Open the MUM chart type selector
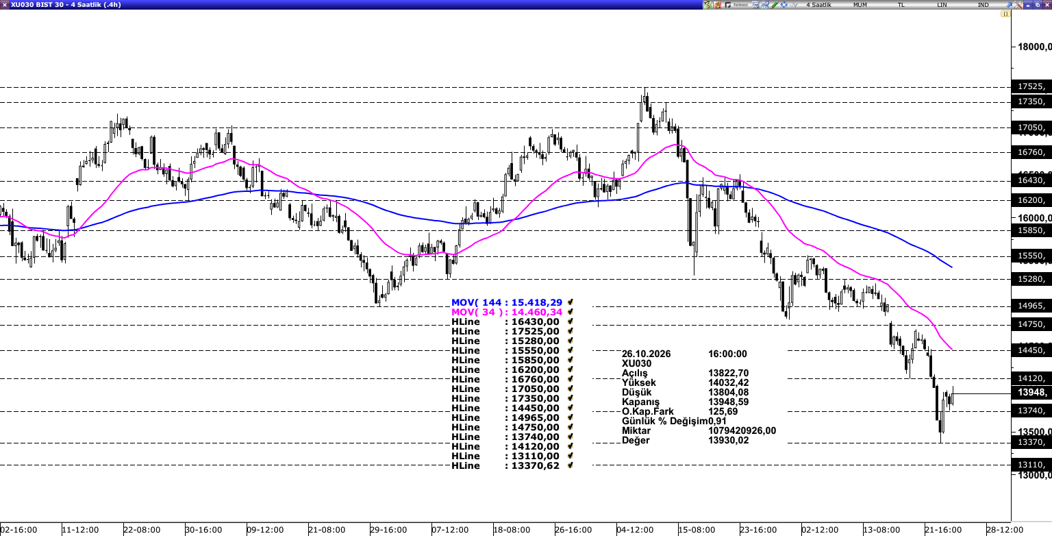 point(860,5)
